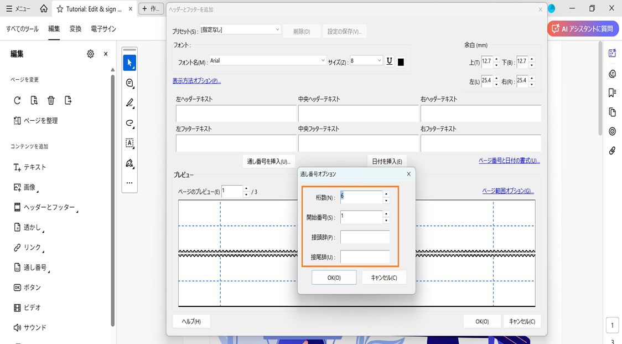Open the Fill & Sign pen tool

tap(129, 163)
